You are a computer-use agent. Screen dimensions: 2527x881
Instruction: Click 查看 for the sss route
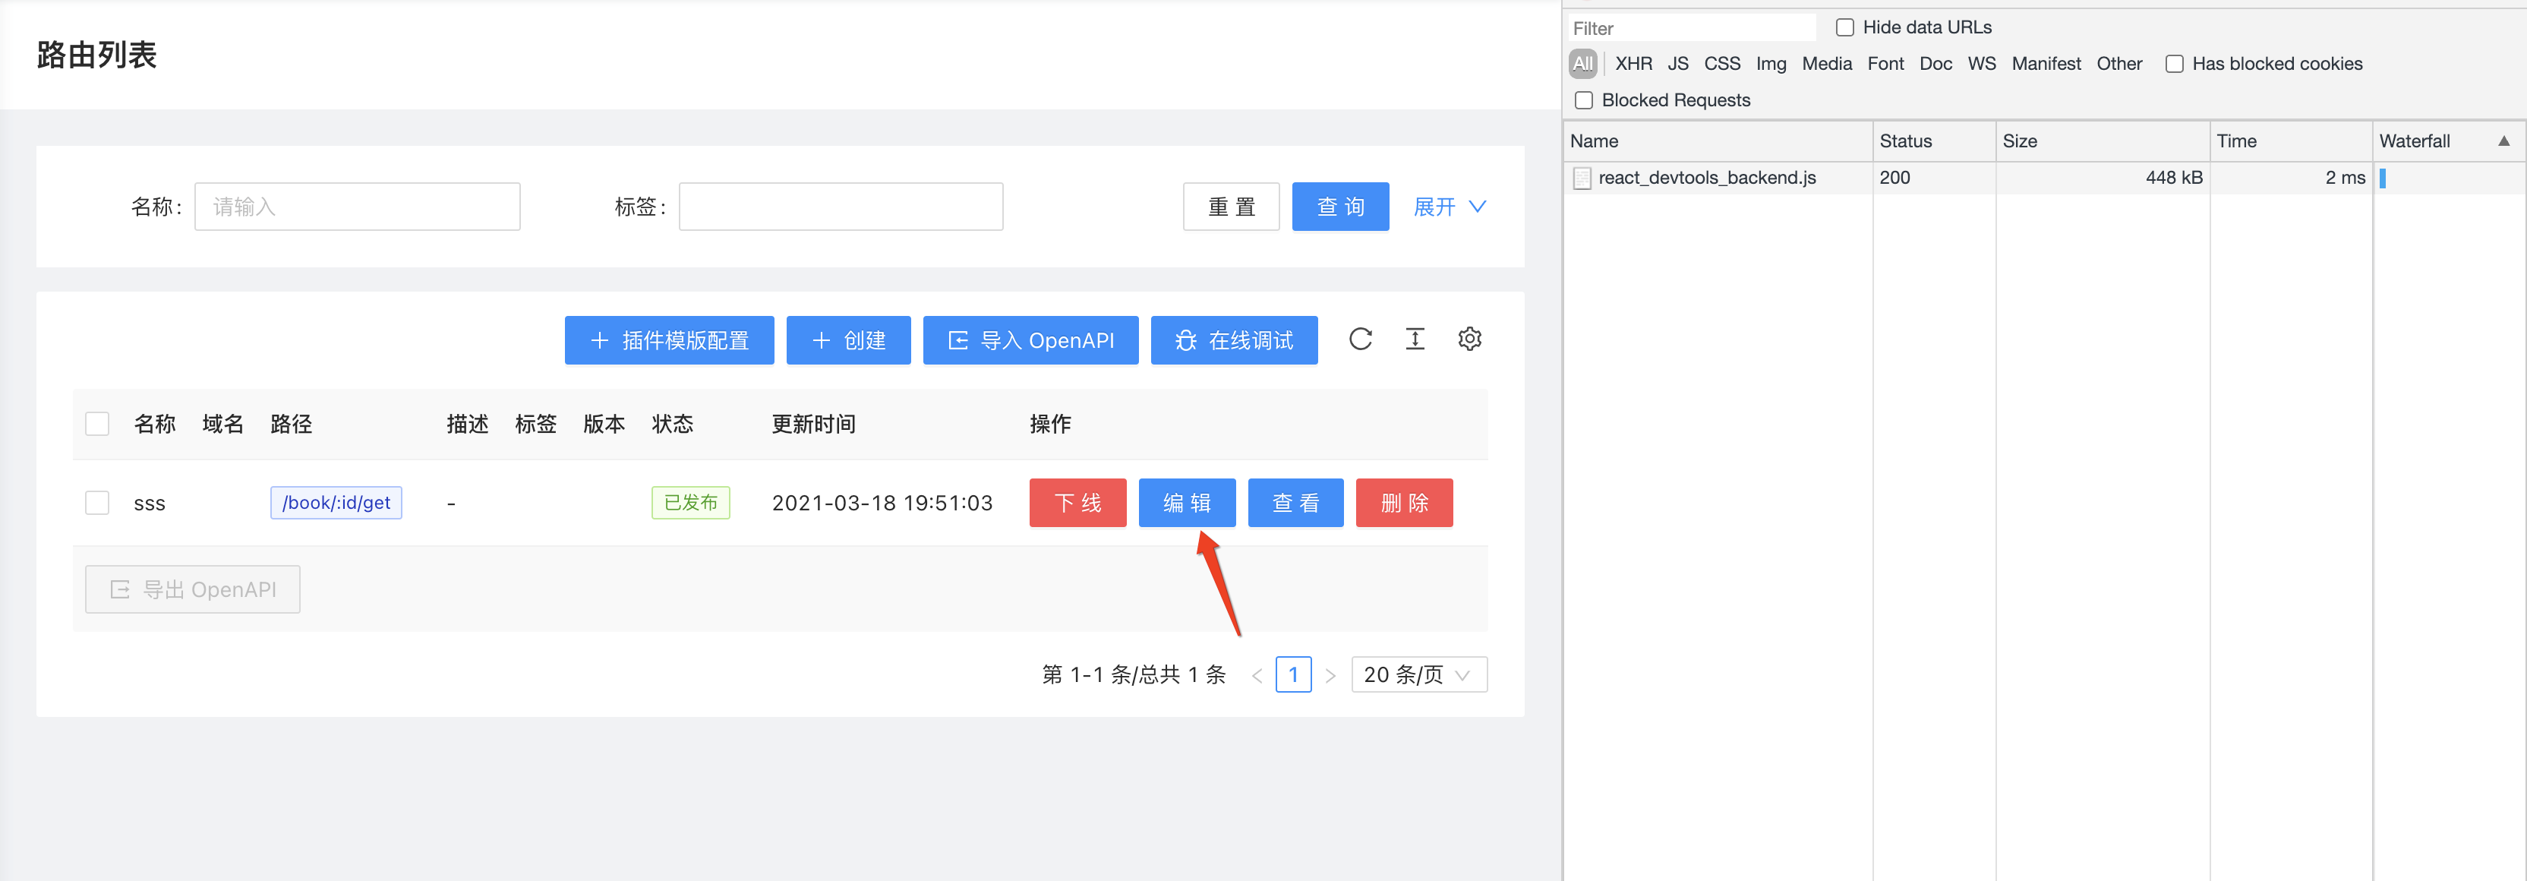(x=1296, y=504)
